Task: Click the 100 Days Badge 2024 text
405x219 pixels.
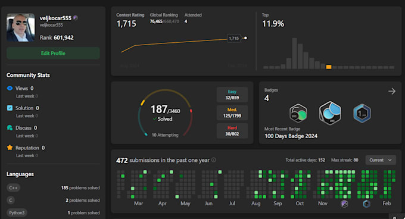Action: point(291,136)
